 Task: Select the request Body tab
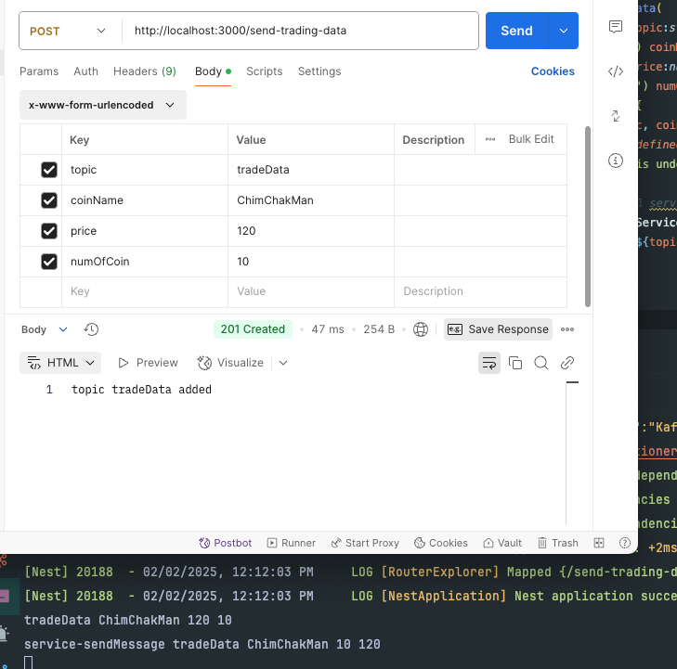tap(213, 71)
